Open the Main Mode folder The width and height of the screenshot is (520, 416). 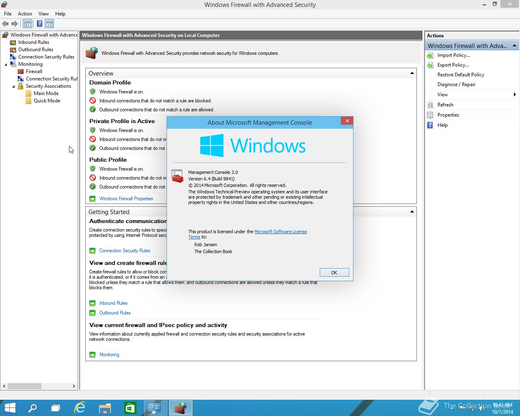(x=46, y=93)
